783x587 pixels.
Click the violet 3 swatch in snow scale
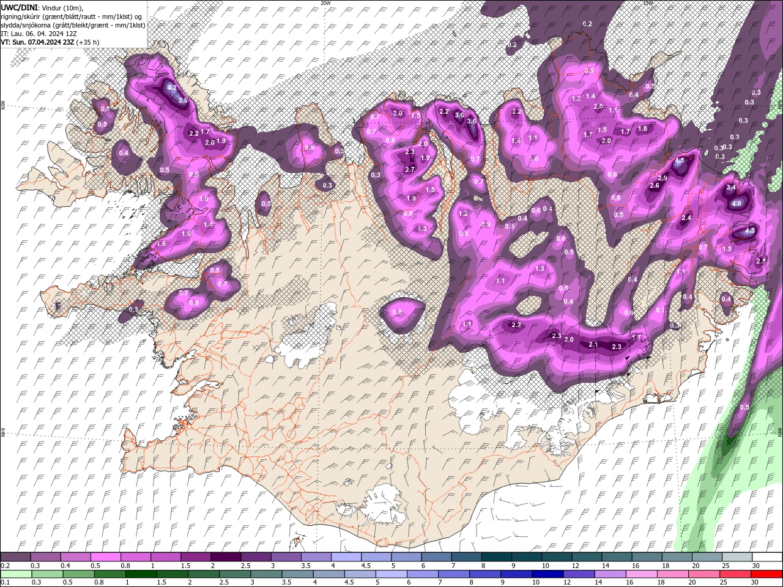[286, 557]
